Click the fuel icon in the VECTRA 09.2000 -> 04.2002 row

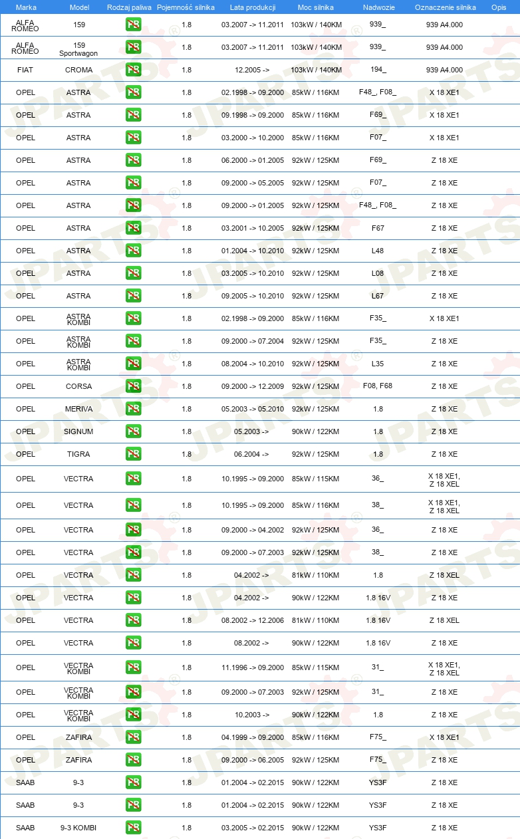coord(133,530)
